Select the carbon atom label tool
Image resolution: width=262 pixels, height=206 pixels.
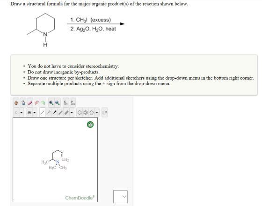click(x=16, y=112)
